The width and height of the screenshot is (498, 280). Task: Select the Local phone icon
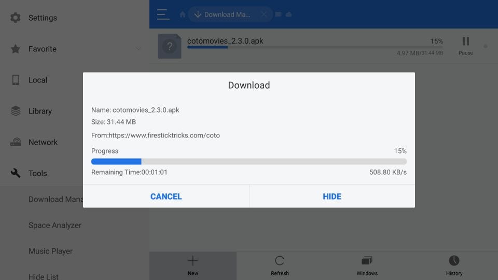tap(15, 80)
